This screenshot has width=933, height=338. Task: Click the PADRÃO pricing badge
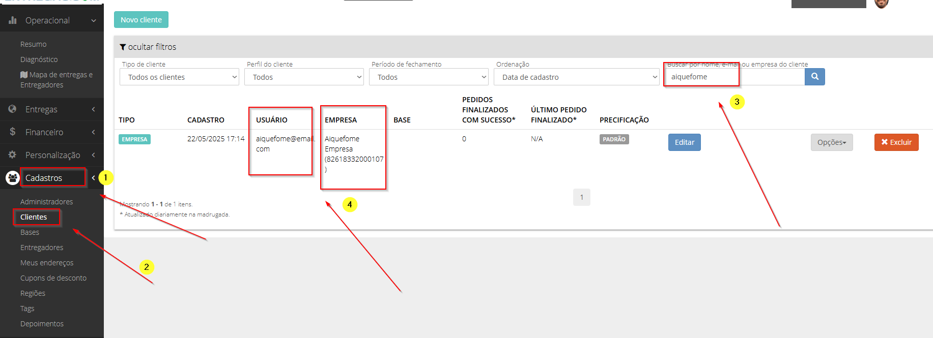pos(614,139)
